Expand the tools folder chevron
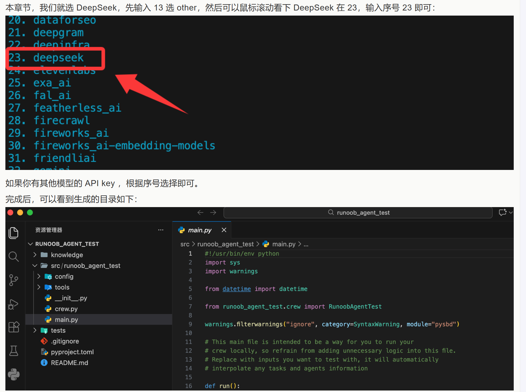The width and height of the screenshot is (526, 392). 39,287
